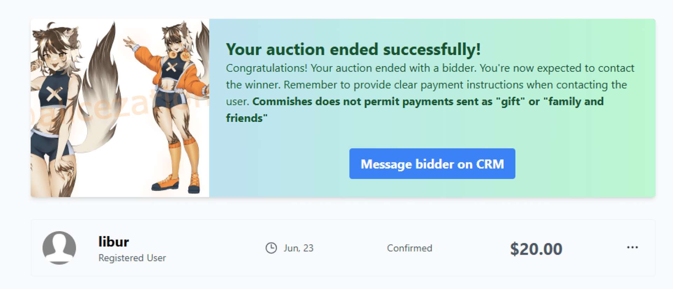
Task: Select the libur username
Action: click(x=114, y=242)
